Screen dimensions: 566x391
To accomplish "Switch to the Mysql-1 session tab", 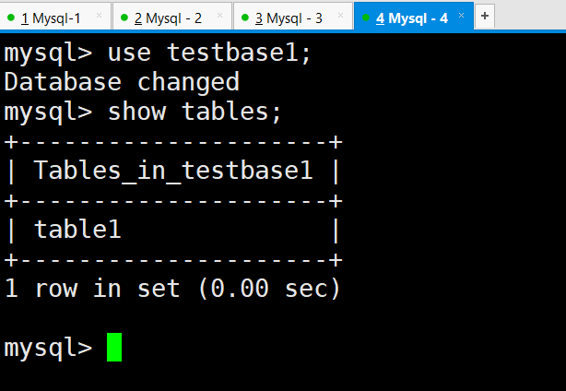I will click(55, 17).
